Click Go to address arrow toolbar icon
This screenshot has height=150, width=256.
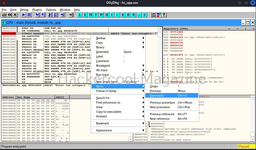pyautogui.click(x=71, y=15)
